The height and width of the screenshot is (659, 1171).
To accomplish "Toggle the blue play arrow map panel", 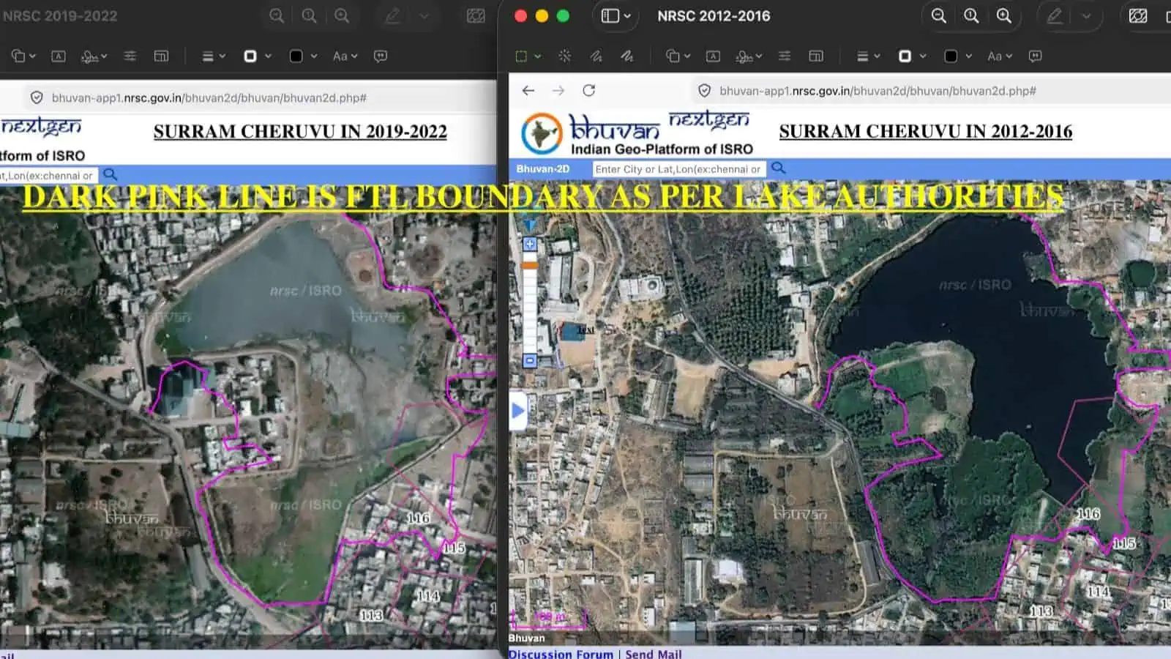I will [x=517, y=411].
